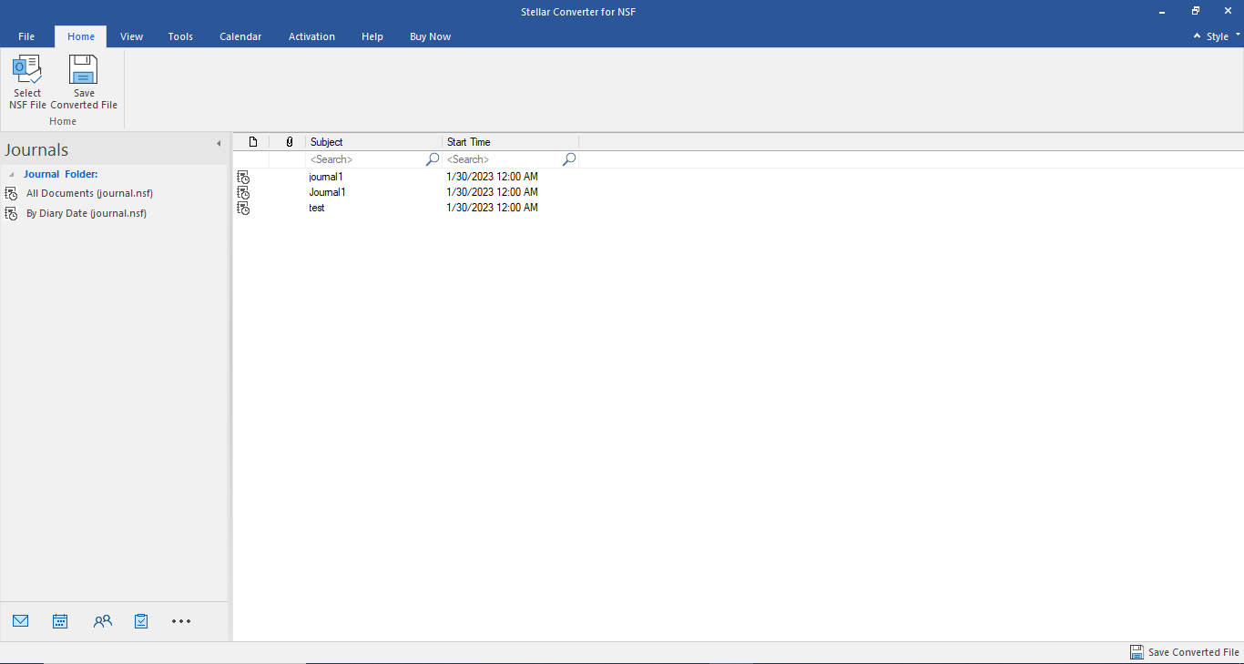Open the Calendar view icon in sidebar footer
The height and width of the screenshot is (664, 1244).
(60, 621)
